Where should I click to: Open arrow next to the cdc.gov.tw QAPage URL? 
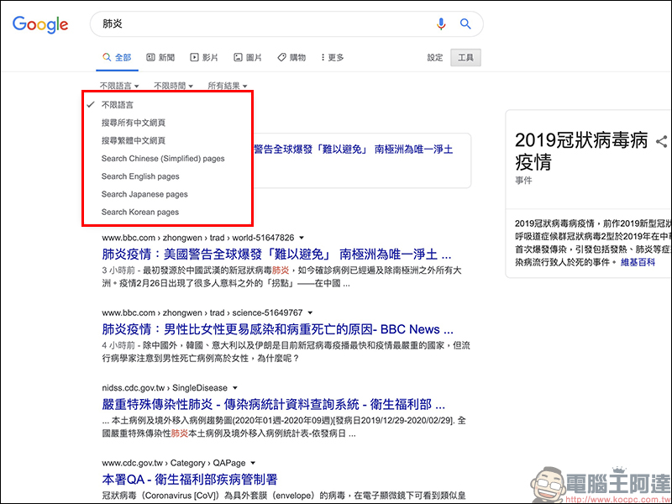pyautogui.click(x=254, y=463)
